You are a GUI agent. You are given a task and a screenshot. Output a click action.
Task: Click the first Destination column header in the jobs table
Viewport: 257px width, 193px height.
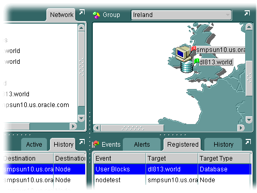click(x=28, y=159)
